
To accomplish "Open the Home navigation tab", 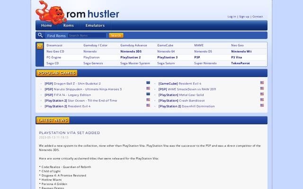I will [x=46, y=26].
